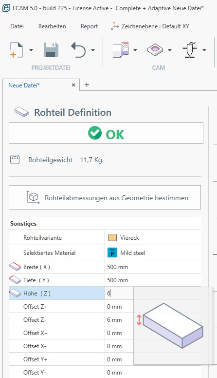The height and width of the screenshot is (378, 217).
Task: Click the pocket milling icon
Action: pyautogui.click(x=155, y=50)
